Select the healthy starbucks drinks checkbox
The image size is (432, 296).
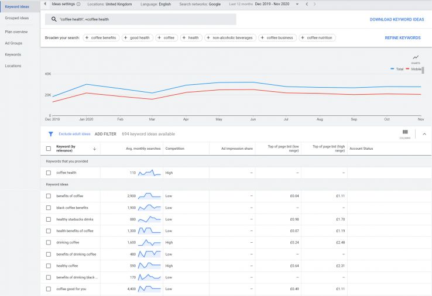[49, 219]
